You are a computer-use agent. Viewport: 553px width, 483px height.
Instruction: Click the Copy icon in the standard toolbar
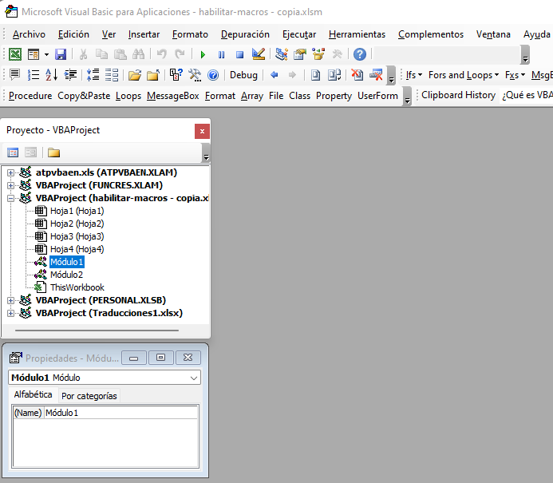pyautogui.click(x=101, y=54)
